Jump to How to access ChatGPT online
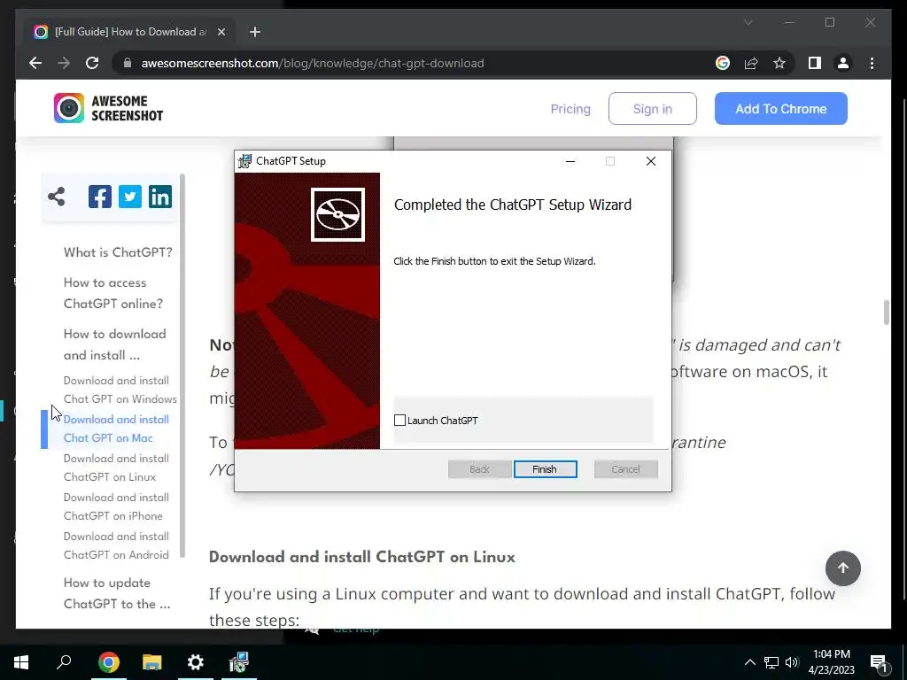907x680 pixels. click(113, 293)
